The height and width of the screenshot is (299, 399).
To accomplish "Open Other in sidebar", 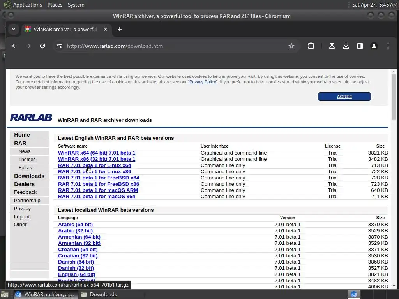I will click(x=20, y=225).
